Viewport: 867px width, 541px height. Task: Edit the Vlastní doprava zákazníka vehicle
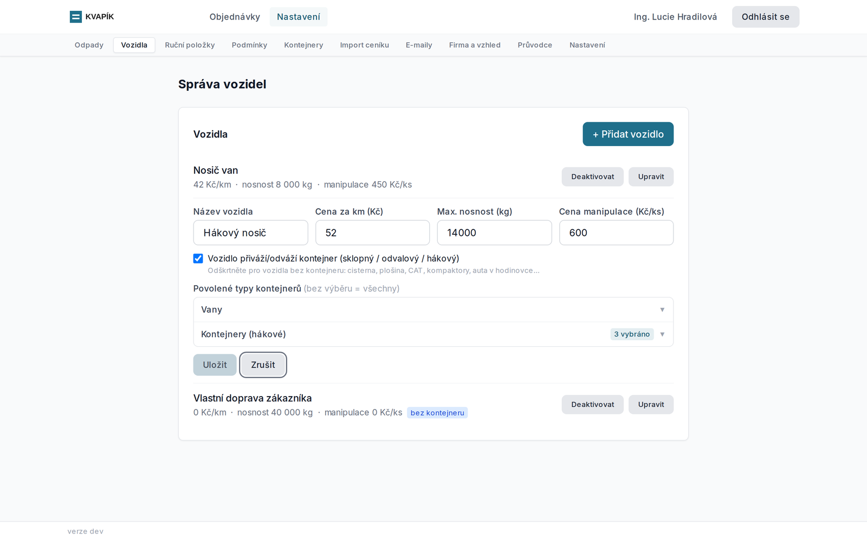pos(651,405)
